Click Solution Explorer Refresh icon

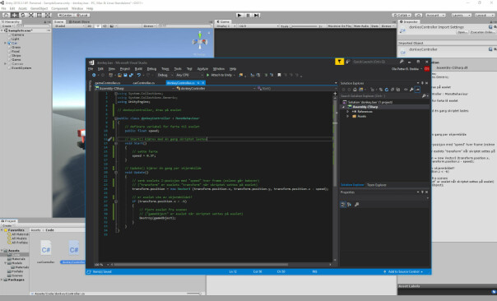(x=387, y=90)
